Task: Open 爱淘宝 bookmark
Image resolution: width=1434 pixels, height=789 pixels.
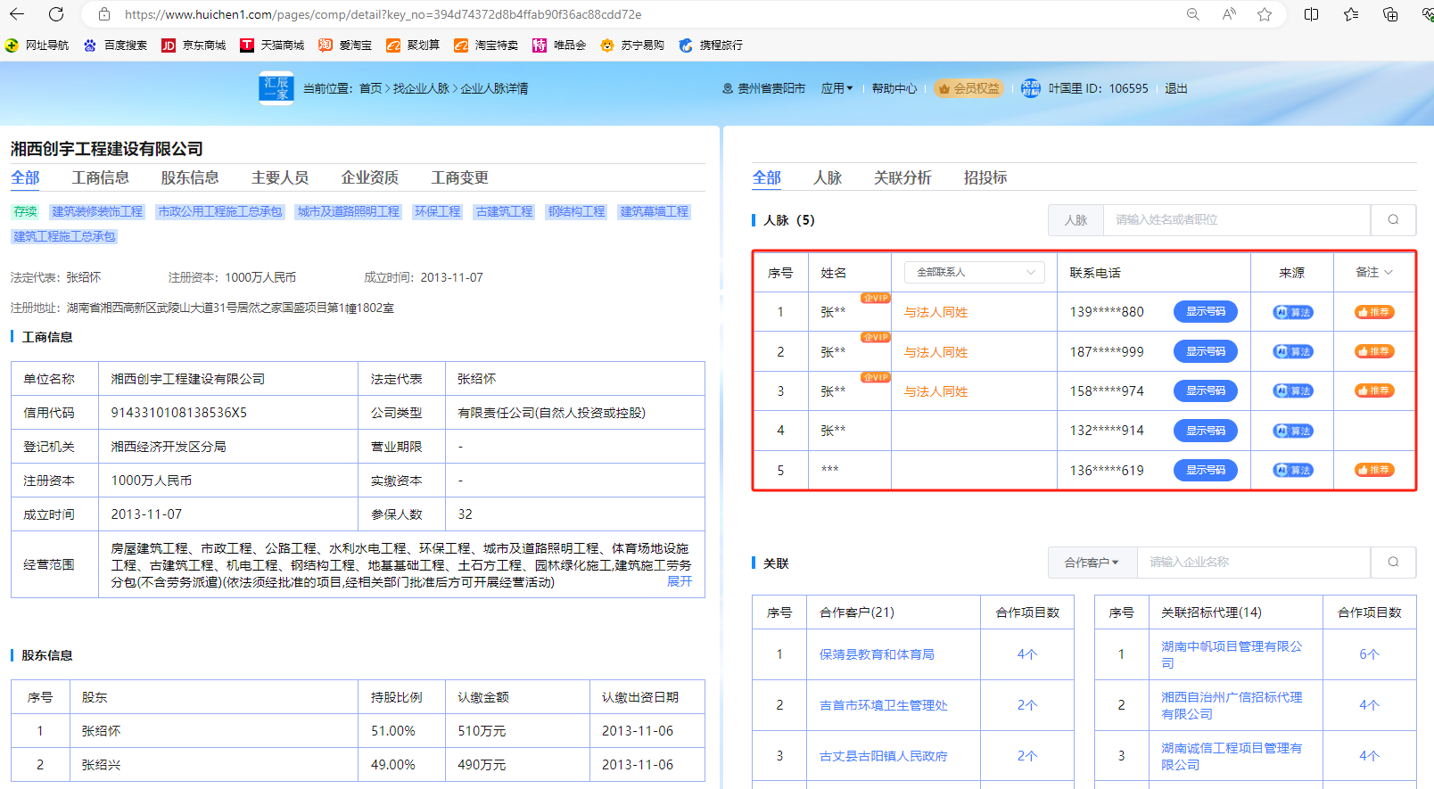Action: [x=345, y=45]
